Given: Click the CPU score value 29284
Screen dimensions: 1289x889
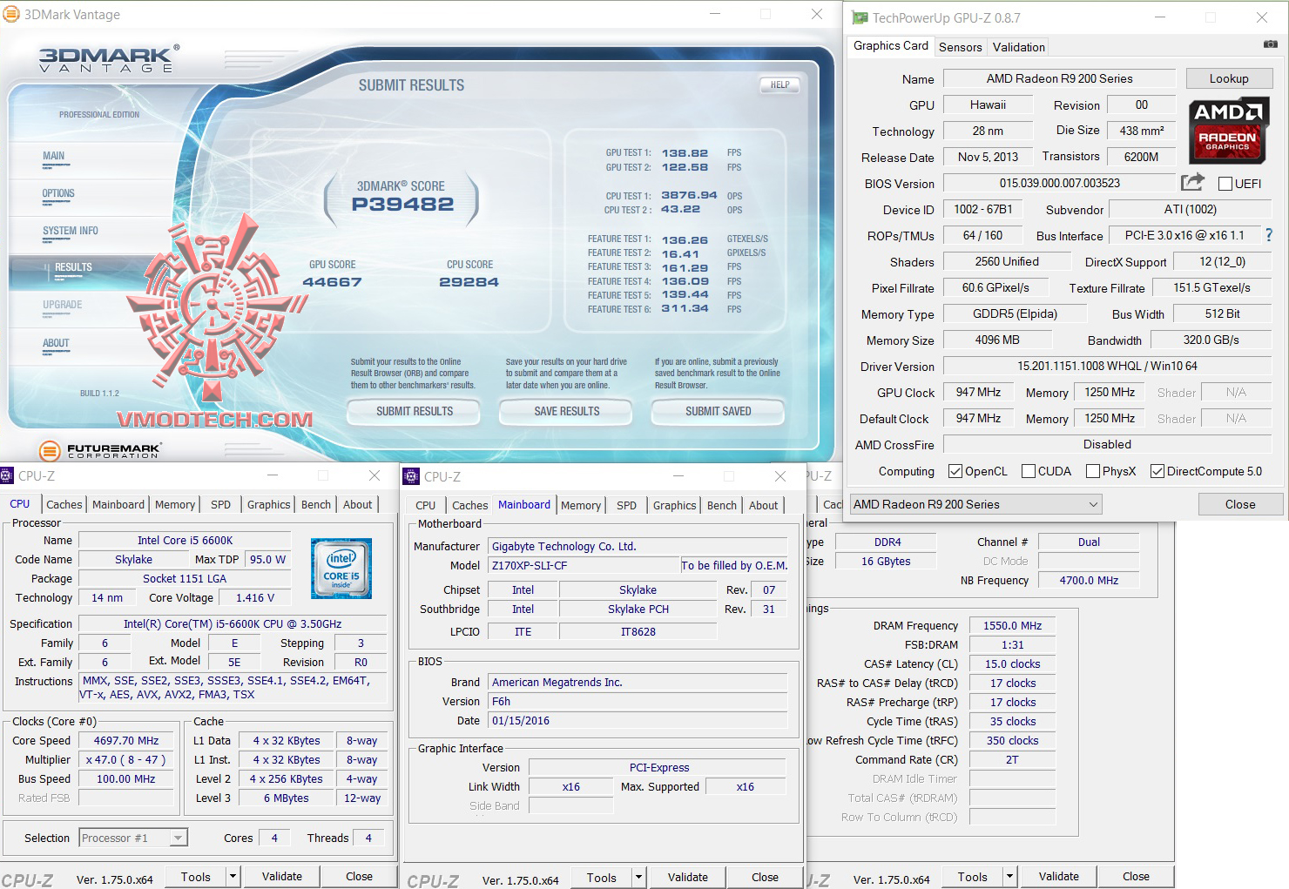Looking at the screenshot, I should pyautogui.click(x=469, y=282).
